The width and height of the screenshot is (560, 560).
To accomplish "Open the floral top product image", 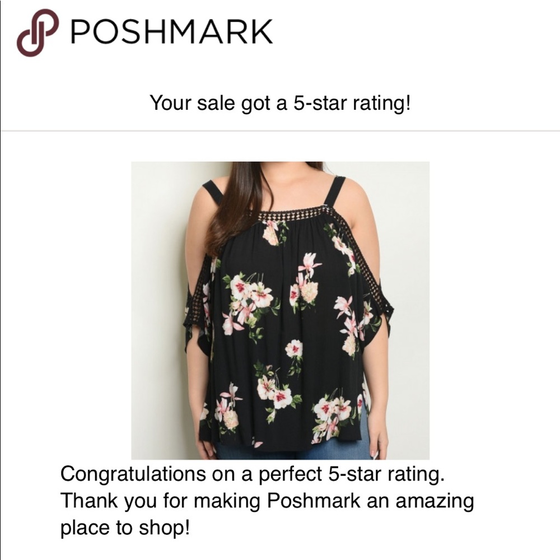I will coord(280,310).
